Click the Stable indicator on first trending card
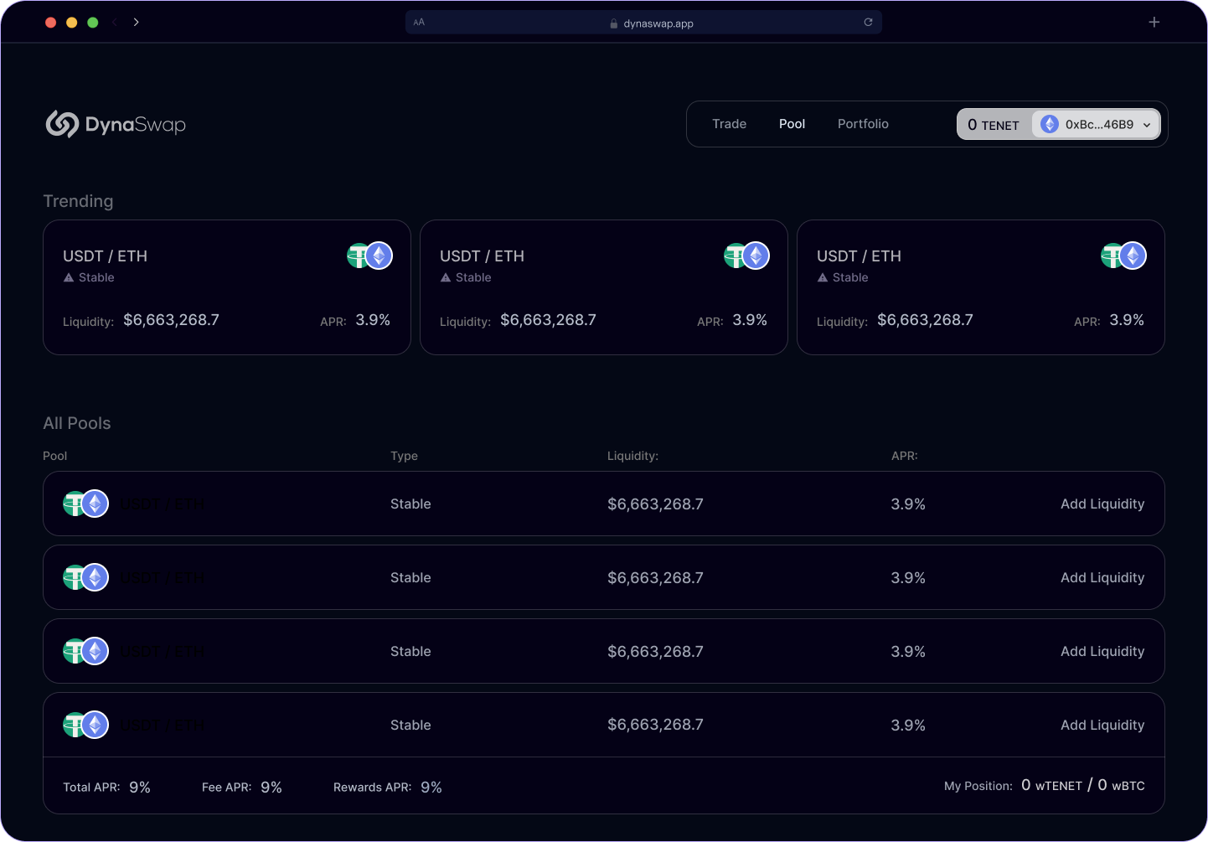Image resolution: width=1208 pixels, height=842 pixels. [x=88, y=277]
